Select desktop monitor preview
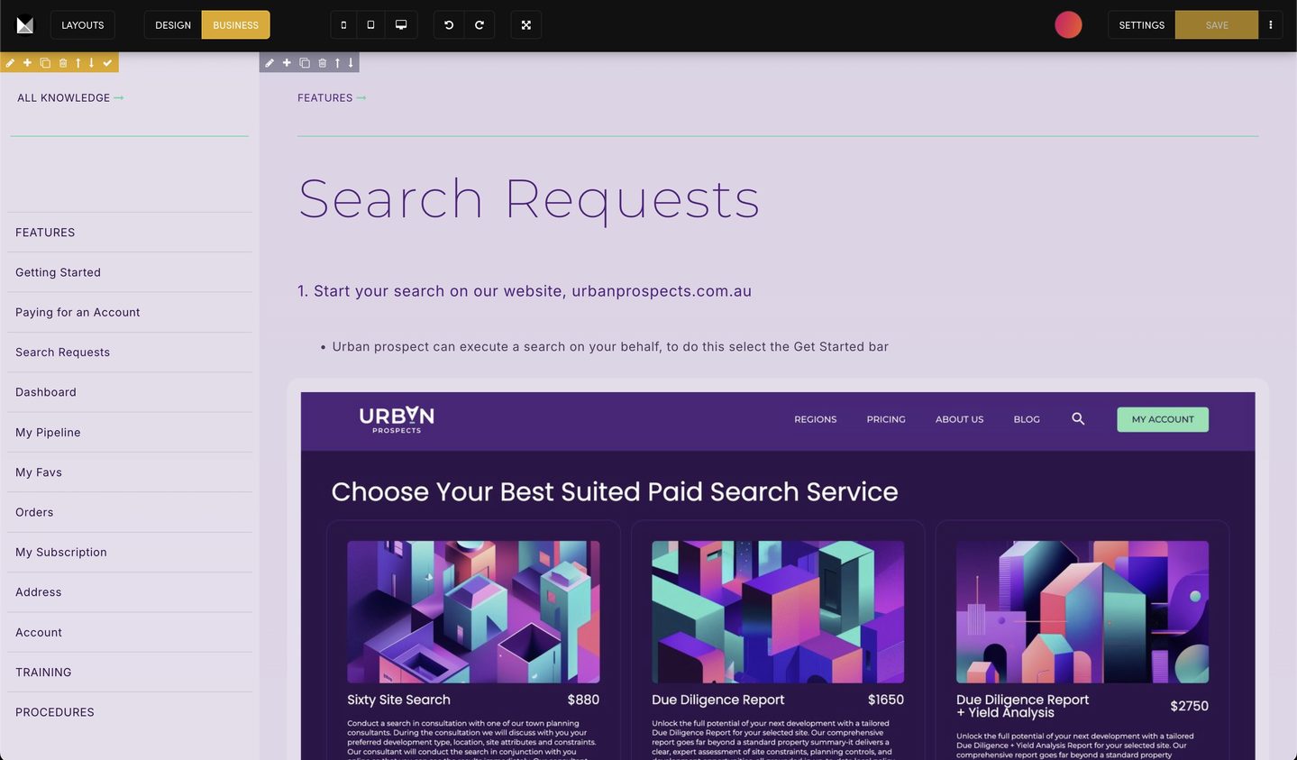 [401, 25]
